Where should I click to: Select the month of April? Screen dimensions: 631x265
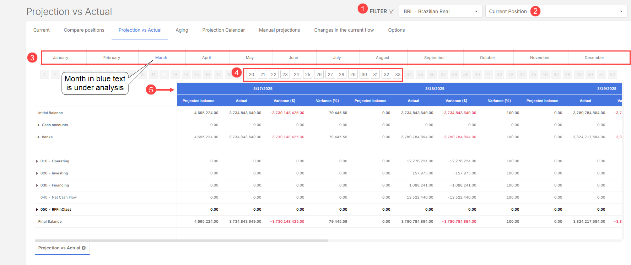206,58
